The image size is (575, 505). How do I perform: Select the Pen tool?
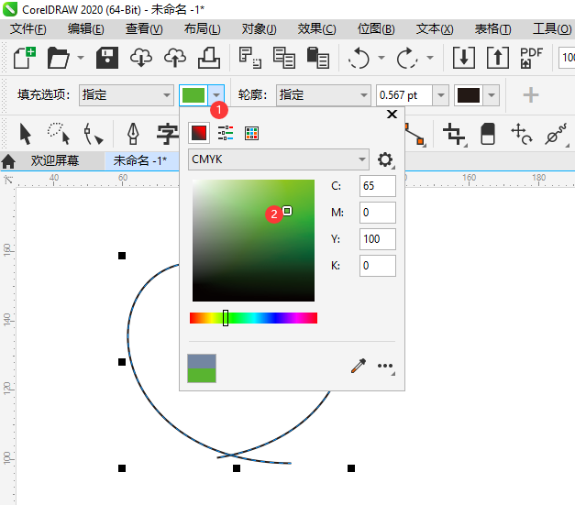pyautogui.click(x=133, y=134)
